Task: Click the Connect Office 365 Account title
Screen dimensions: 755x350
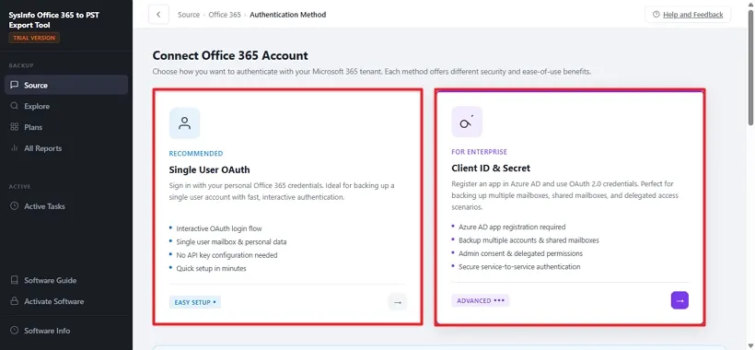Action: [230, 55]
